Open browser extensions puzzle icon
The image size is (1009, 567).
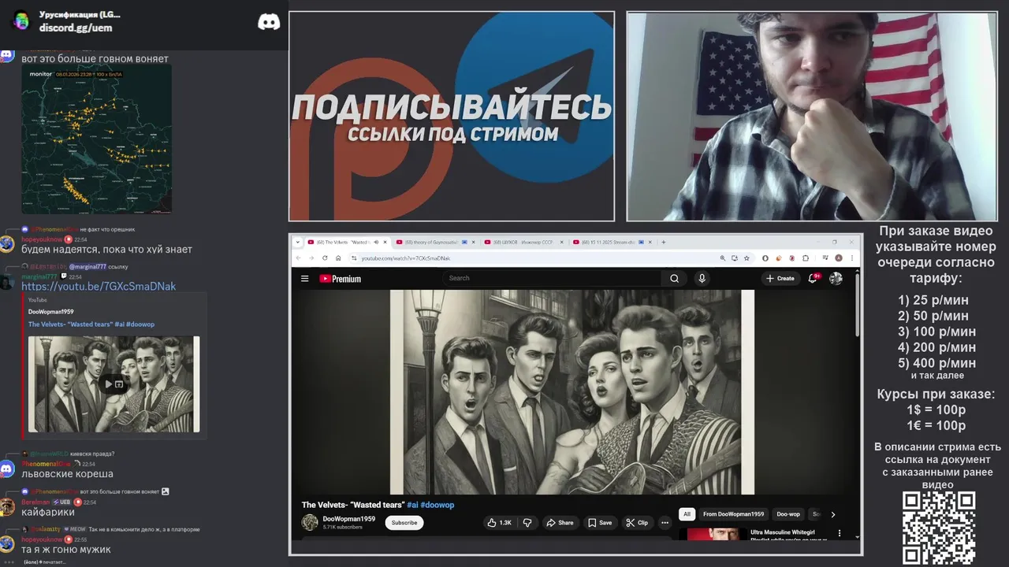[806, 258]
